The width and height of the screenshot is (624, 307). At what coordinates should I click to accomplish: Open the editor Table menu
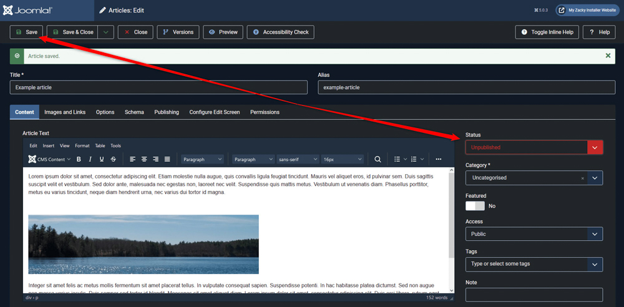pyautogui.click(x=100, y=146)
